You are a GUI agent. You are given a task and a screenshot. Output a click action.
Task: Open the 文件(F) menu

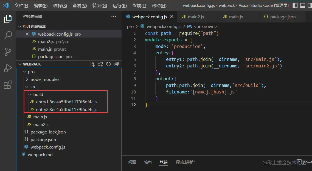coord(21,5)
